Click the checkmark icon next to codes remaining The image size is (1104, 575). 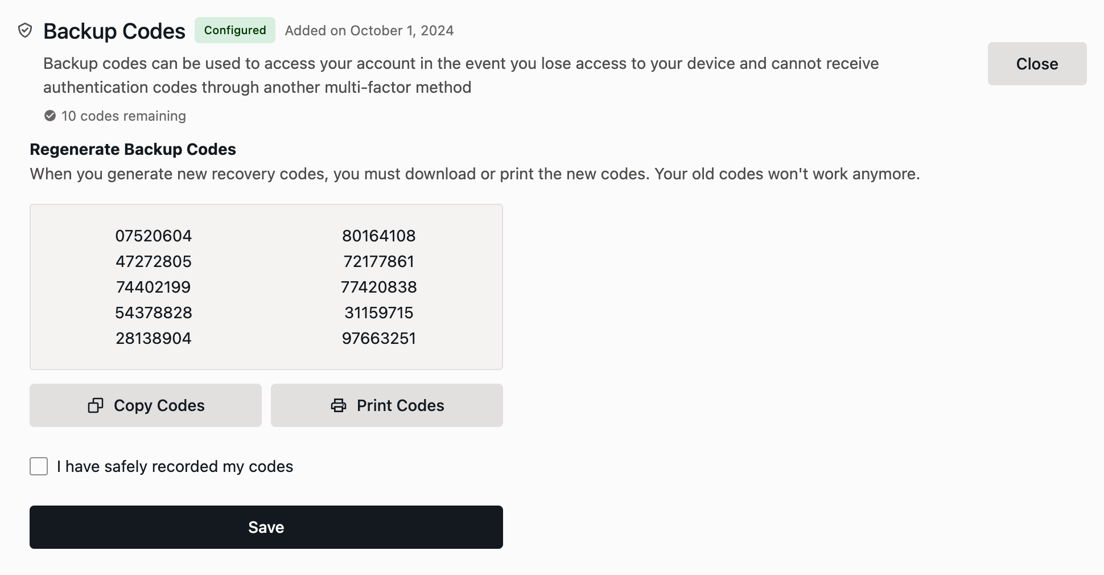coord(50,116)
